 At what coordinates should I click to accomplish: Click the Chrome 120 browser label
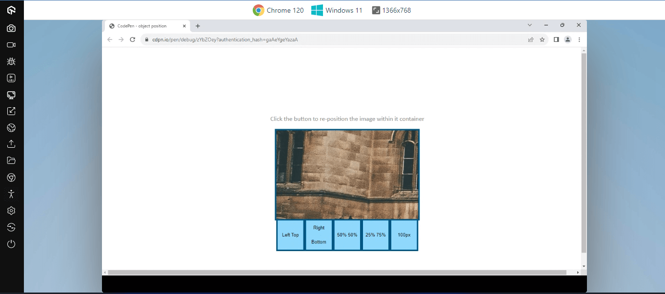click(278, 10)
